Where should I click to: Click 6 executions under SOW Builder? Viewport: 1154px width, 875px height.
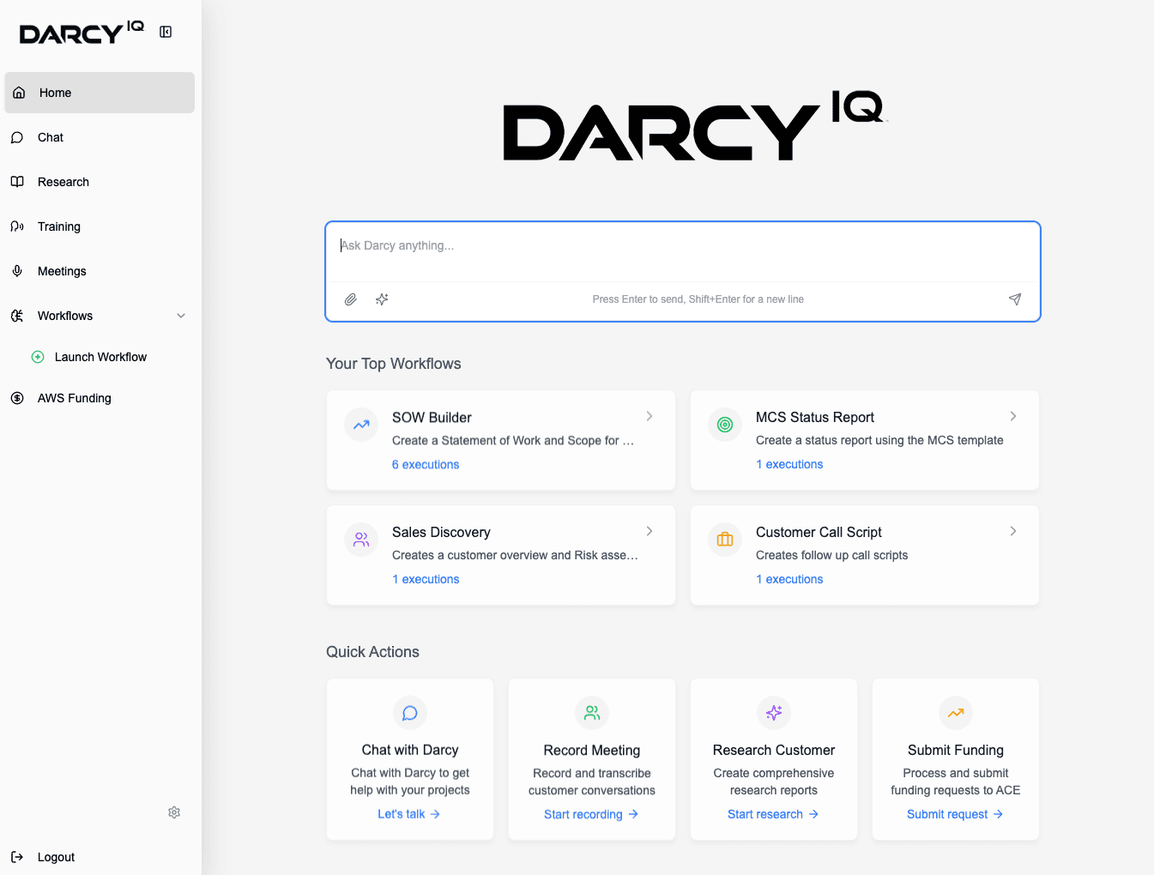(426, 464)
